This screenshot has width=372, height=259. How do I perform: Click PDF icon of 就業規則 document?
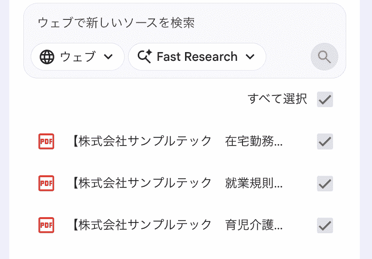pyautogui.click(x=46, y=184)
